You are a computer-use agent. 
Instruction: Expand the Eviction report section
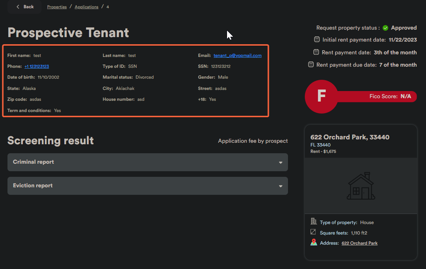147,186
